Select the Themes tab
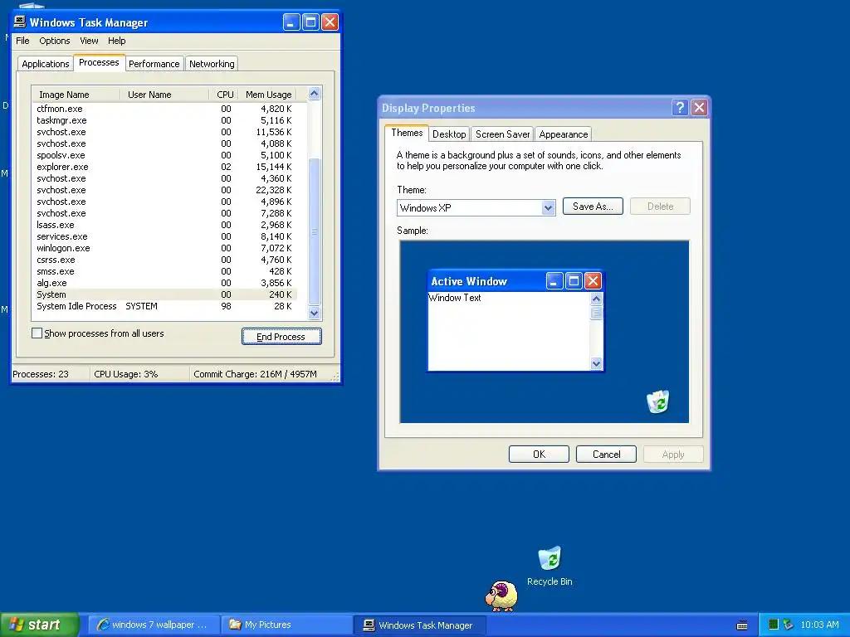Viewport: 850px width, 637px height. click(x=407, y=133)
